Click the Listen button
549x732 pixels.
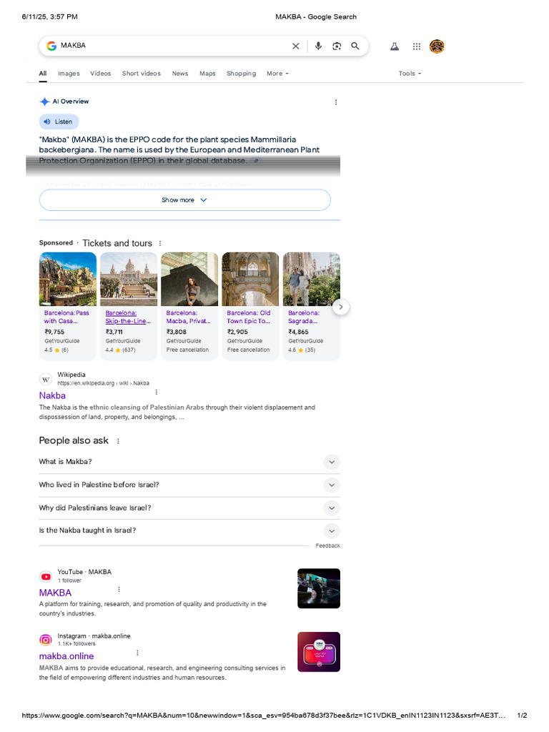(59, 122)
